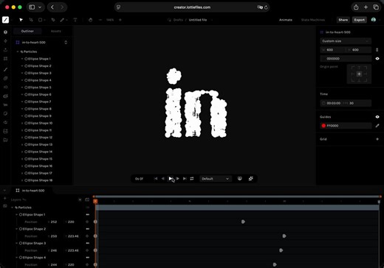Viewport: 384px width, 268px height.
Task: Open the Default playback dropdown
Action: [x=216, y=179]
